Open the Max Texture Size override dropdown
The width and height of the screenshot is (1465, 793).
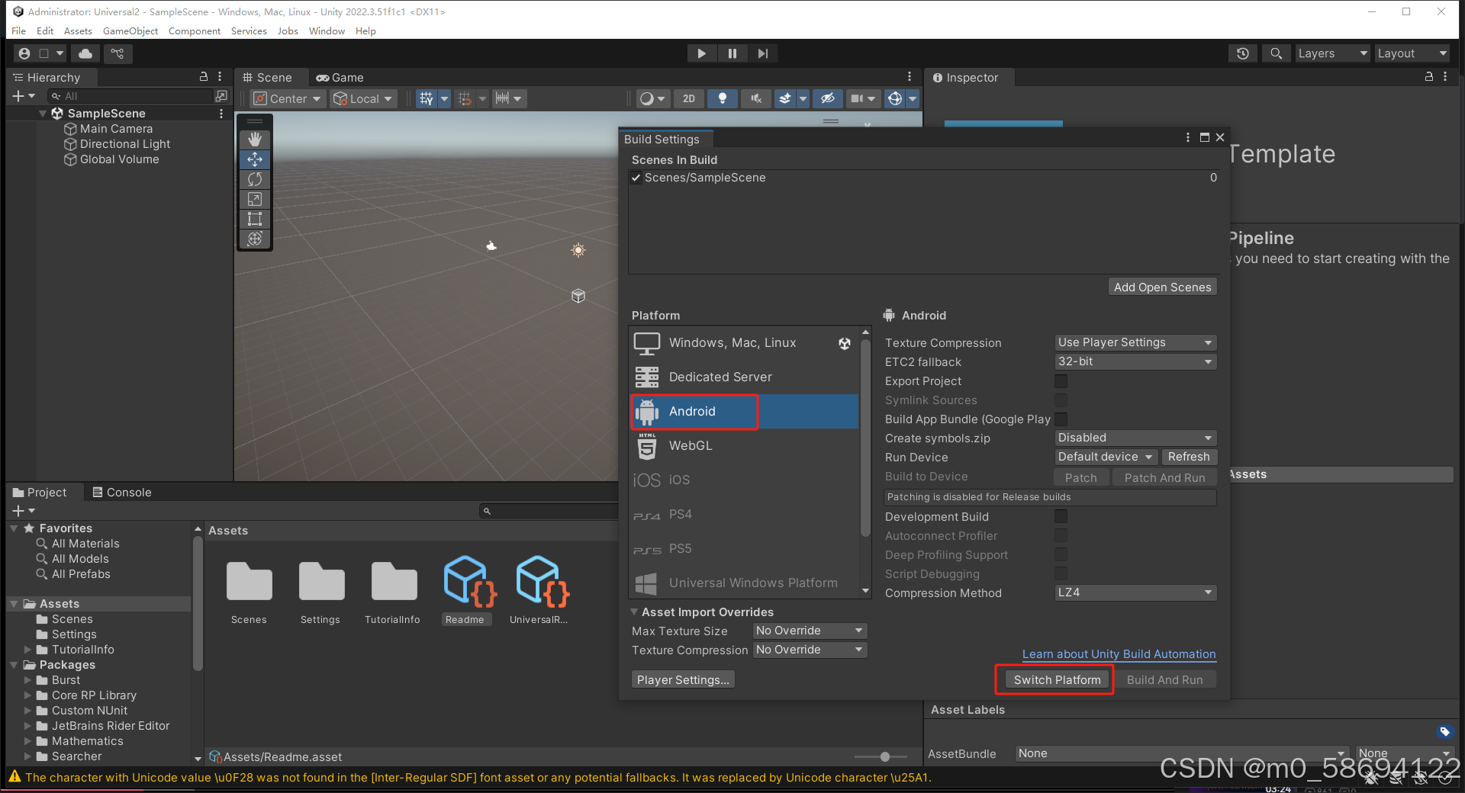tap(809, 631)
